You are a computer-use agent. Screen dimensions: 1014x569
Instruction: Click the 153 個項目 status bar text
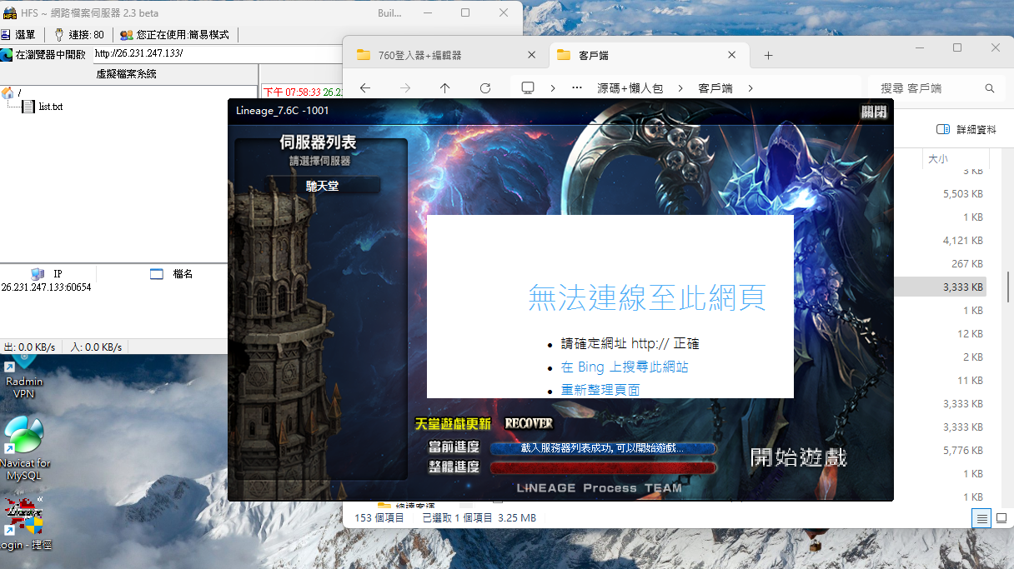[379, 517]
